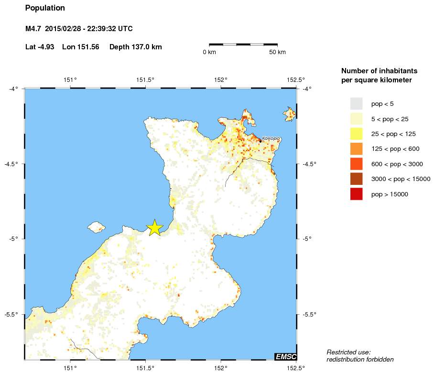Click the Population title text
The image size is (435, 375).
pos(45,8)
